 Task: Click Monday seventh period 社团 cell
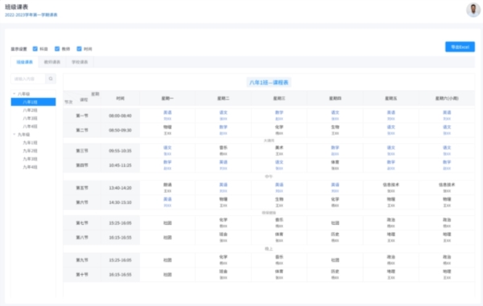pyautogui.click(x=167, y=223)
